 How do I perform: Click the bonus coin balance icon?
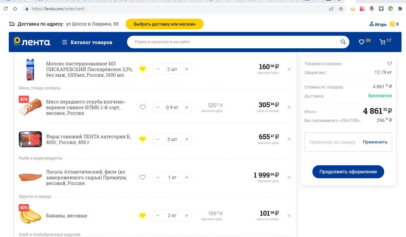[392, 24]
